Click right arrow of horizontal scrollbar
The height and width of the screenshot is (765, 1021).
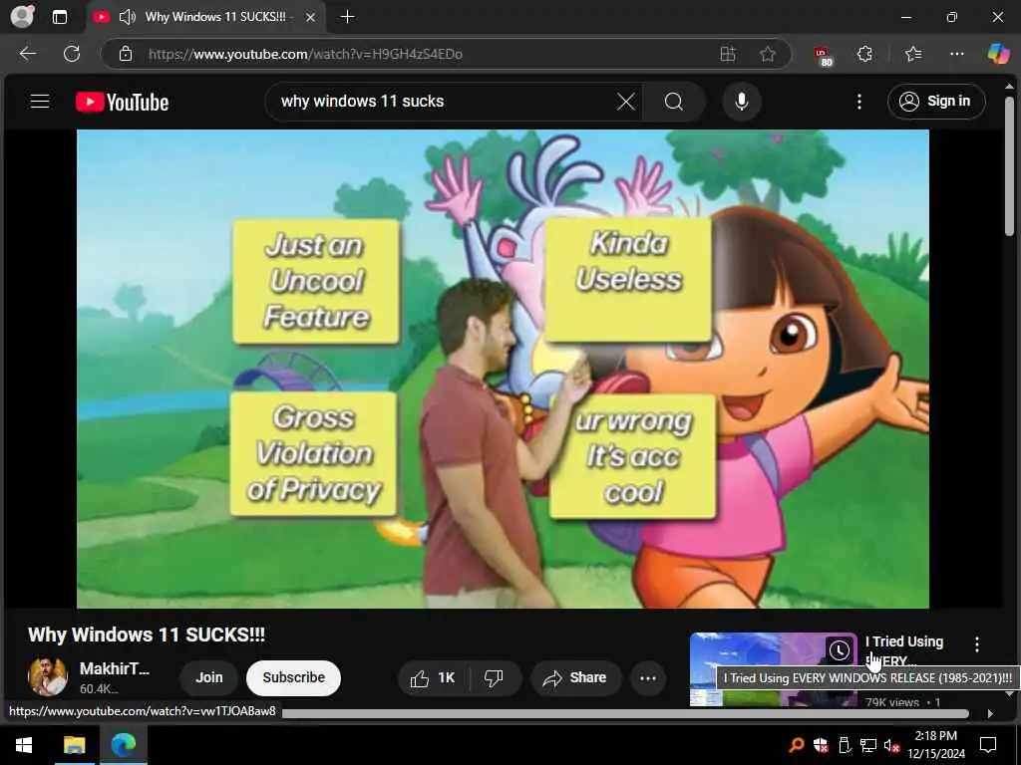coord(990,713)
